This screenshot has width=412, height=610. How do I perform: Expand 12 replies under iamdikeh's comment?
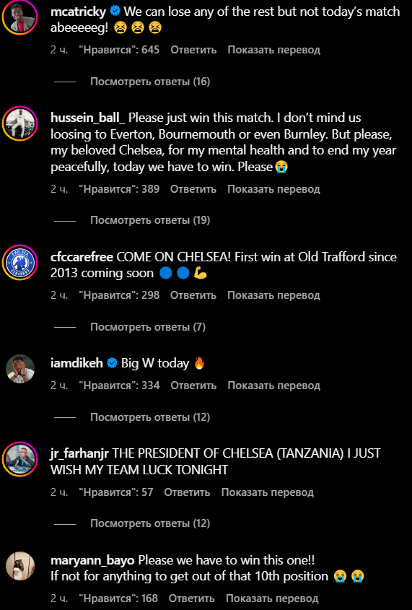150,417
